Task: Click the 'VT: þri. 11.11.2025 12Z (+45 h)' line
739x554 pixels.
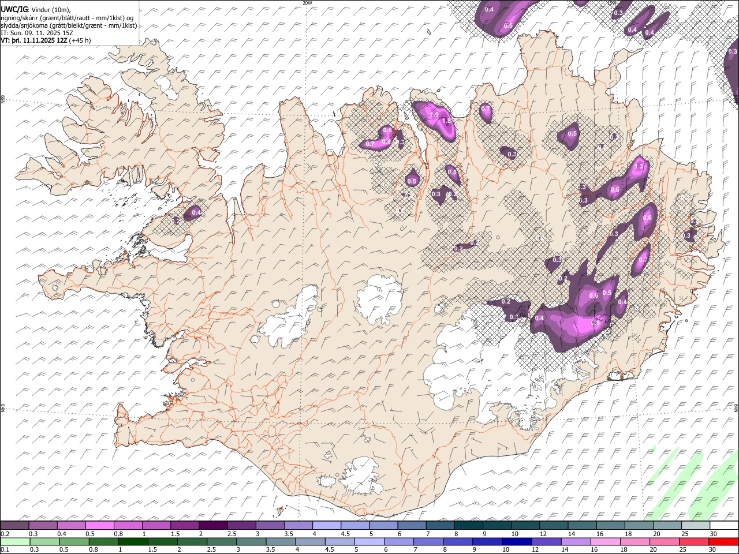Action: [x=46, y=40]
